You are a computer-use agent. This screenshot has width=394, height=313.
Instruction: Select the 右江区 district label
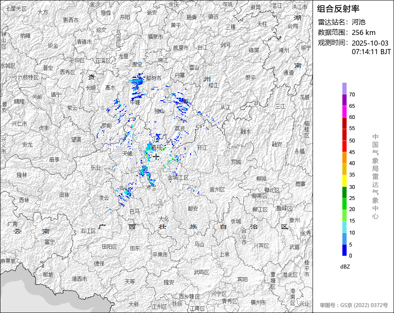point(88,231)
